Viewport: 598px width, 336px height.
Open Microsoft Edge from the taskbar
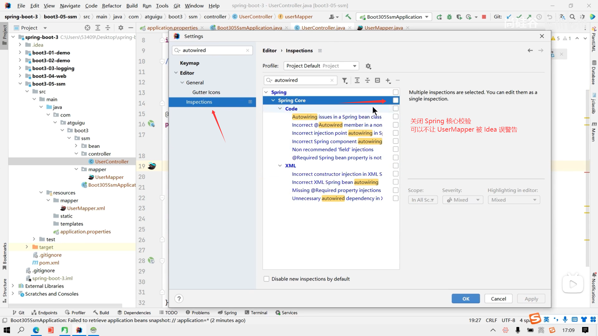point(36,330)
